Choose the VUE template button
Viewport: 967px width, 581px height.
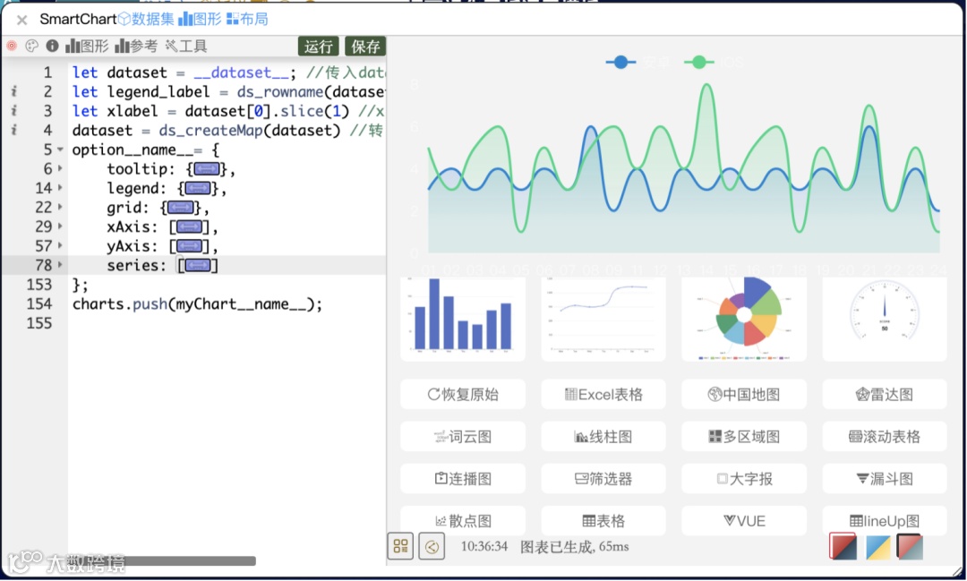tap(744, 520)
